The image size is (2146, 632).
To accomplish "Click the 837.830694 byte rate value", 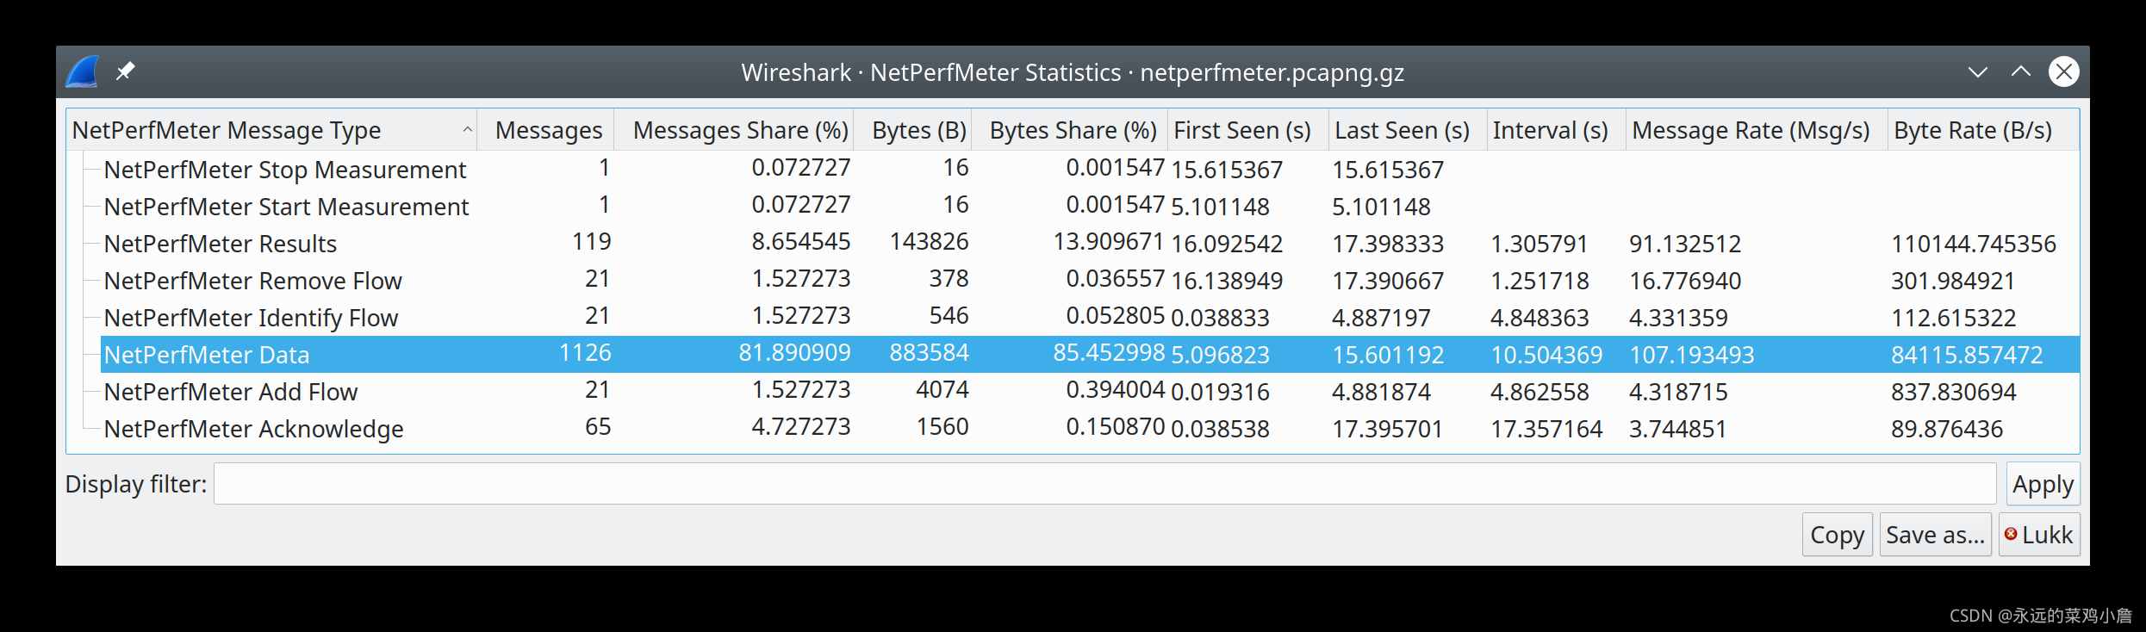I will (x=1953, y=392).
